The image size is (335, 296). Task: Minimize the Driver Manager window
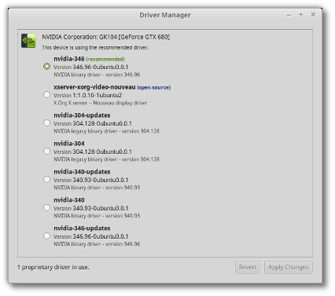click(x=289, y=15)
